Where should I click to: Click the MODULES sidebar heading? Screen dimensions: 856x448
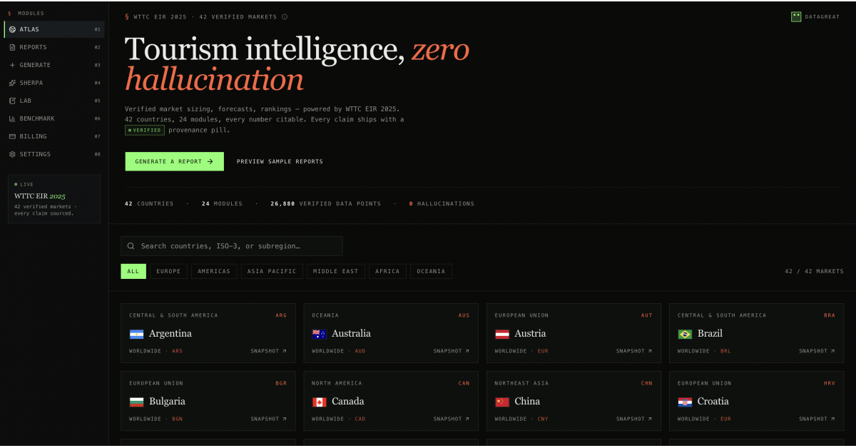tap(31, 14)
